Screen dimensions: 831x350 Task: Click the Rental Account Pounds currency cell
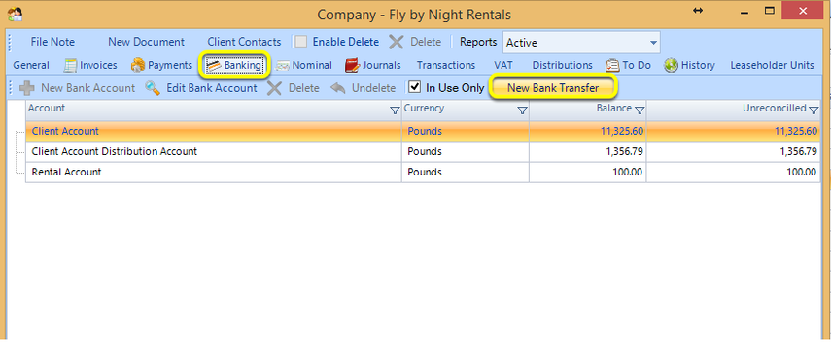point(466,173)
